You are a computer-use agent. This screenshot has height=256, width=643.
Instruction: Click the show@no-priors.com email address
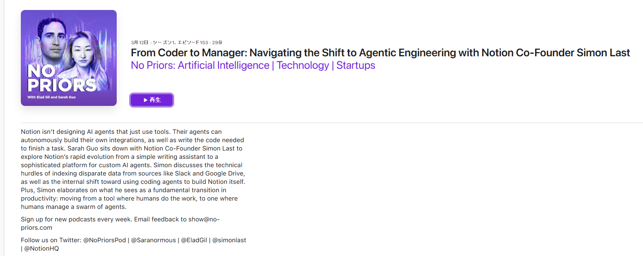click(120, 223)
